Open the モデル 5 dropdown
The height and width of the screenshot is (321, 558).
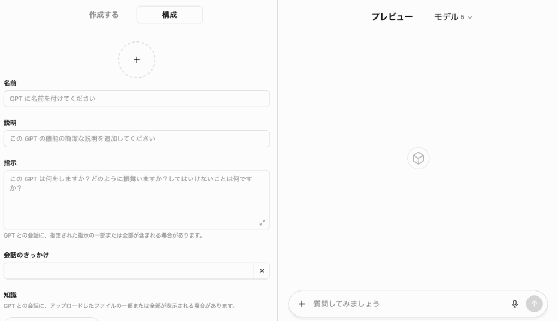(x=453, y=17)
